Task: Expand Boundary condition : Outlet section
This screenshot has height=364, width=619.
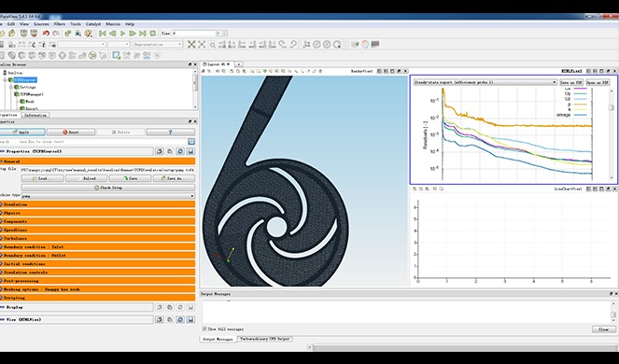Action: tap(97, 256)
